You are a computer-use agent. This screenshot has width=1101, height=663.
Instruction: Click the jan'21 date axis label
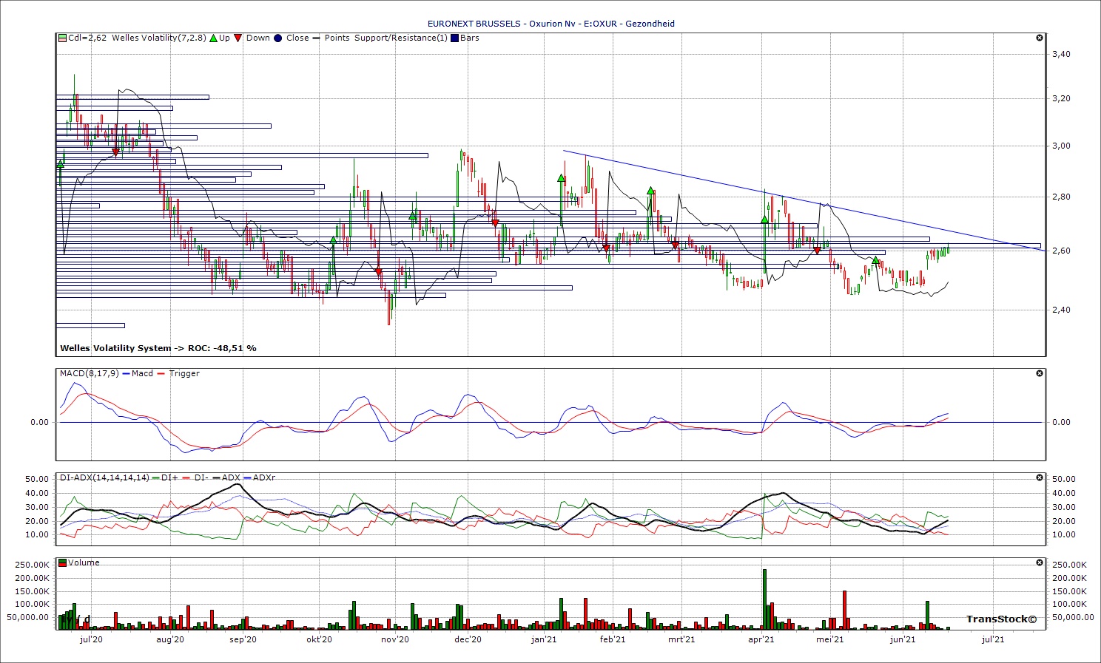click(544, 639)
